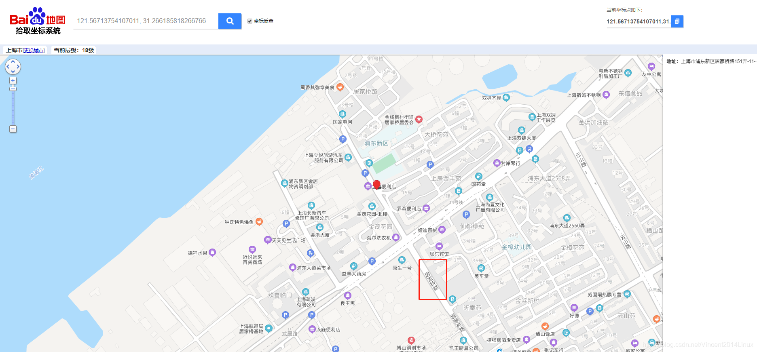
Task: Select the 汉庭便利店 shop icon
Action: tap(312, 329)
